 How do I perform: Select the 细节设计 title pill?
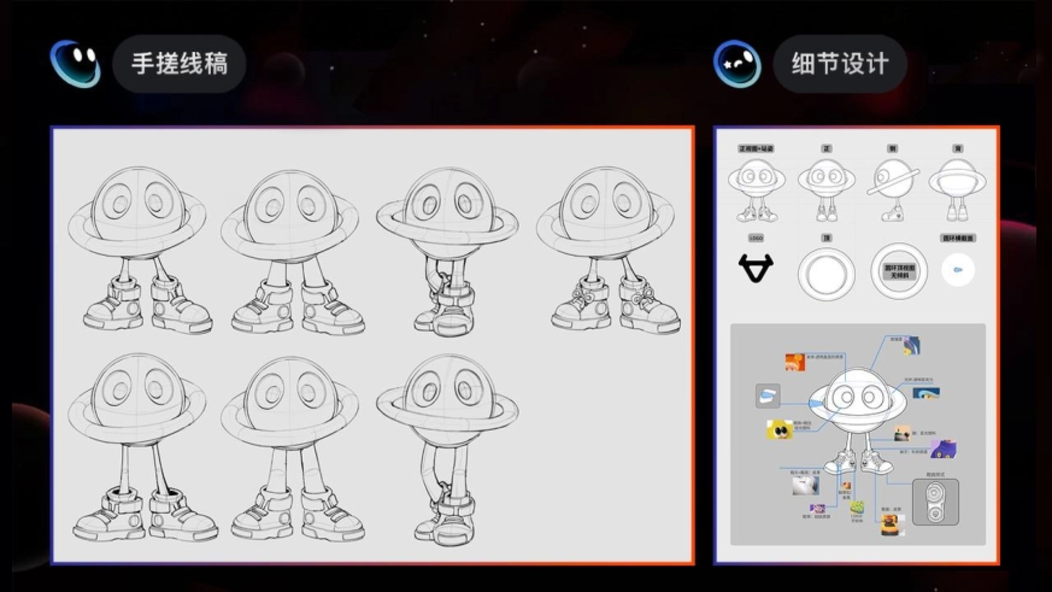(840, 64)
